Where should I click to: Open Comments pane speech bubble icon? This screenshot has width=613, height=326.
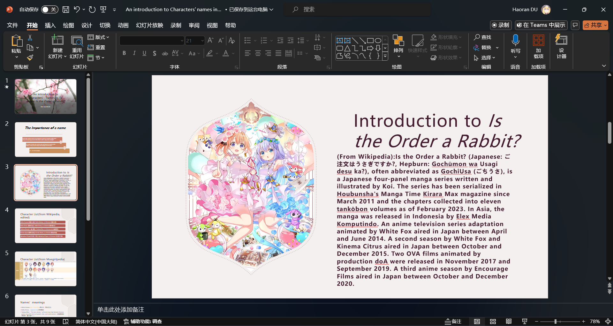click(x=575, y=25)
